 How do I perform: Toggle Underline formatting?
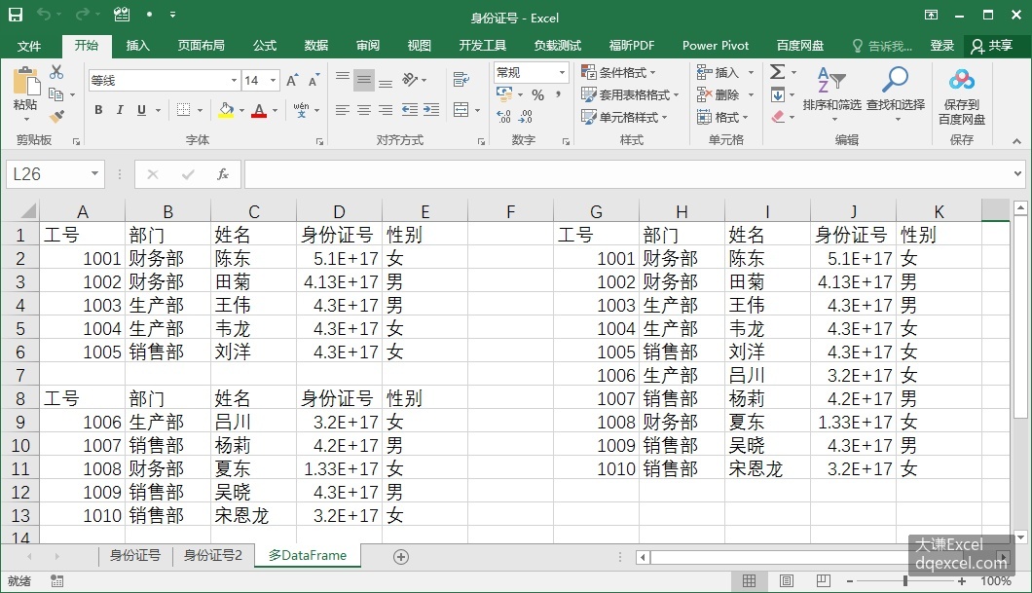(141, 110)
